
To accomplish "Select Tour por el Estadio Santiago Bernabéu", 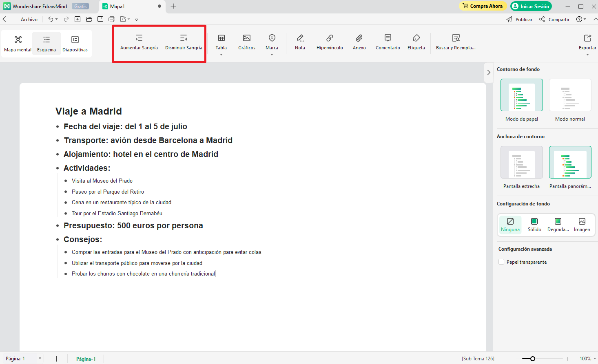I will coord(117,213).
